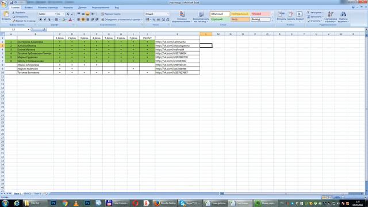Open the round Office button menu
368x207 pixels.
click(x=4, y=4)
